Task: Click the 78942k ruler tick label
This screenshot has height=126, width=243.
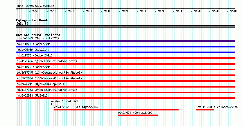Action: (70, 11)
